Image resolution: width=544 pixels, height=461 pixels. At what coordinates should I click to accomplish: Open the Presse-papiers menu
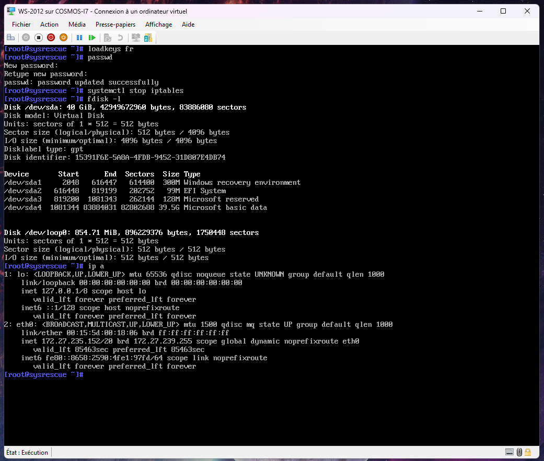(115, 25)
